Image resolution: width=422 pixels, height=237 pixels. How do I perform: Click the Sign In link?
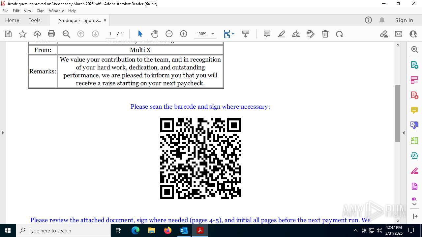click(404, 20)
